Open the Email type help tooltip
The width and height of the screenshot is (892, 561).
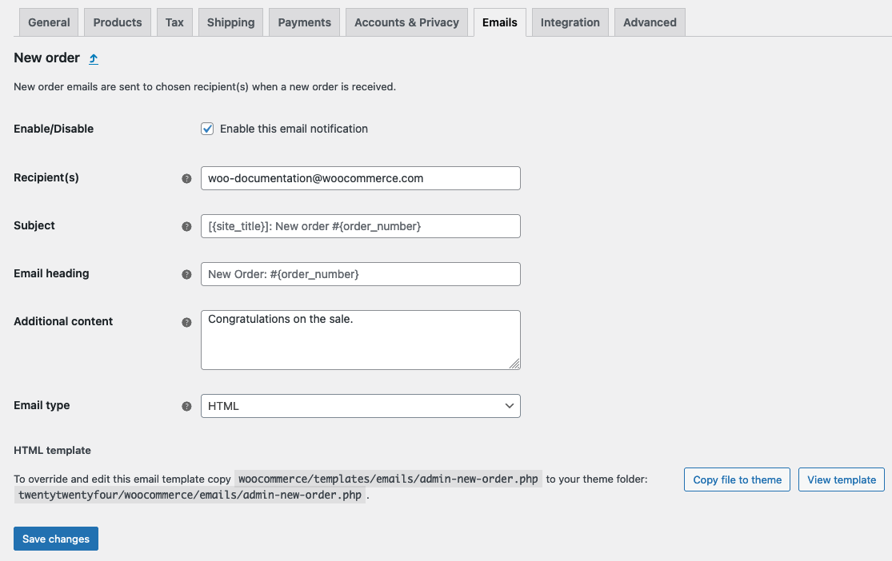tap(187, 406)
